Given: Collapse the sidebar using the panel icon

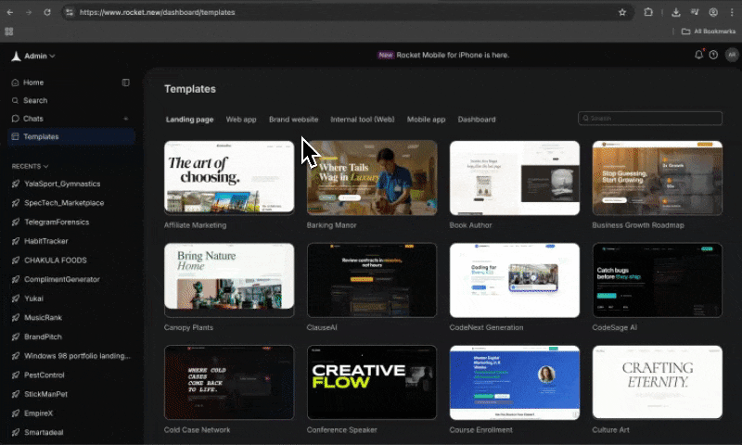Looking at the screenshot, I should (126, 83).
